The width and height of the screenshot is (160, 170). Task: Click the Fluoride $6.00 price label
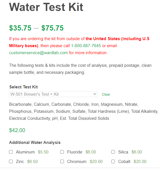(91, 152)
